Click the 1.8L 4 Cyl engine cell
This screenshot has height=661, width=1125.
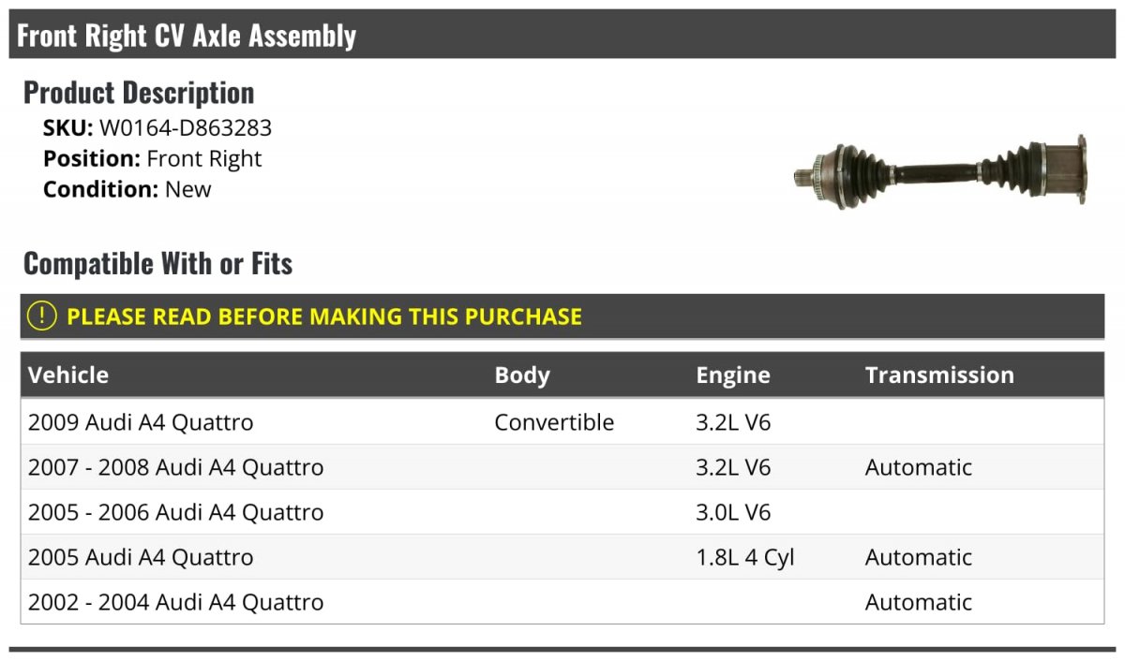click(744, 557)
